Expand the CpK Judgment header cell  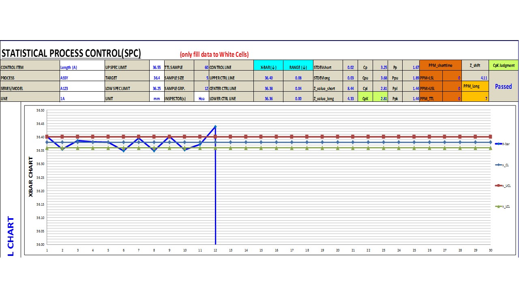point(503,65)
